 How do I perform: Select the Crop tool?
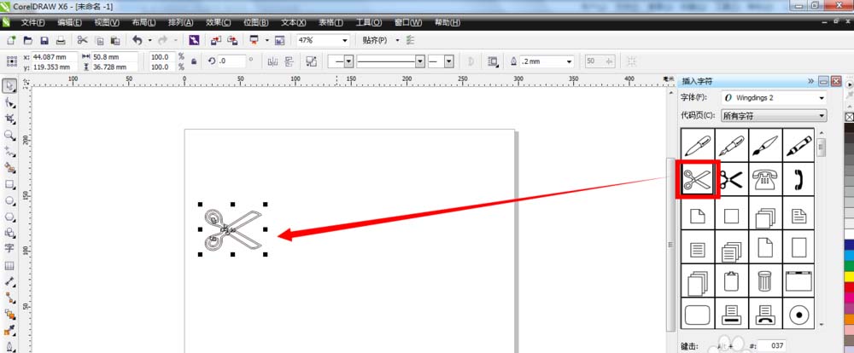[x=9, y=119]
